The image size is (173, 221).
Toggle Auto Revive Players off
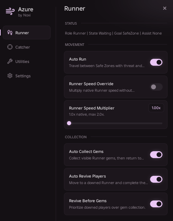tap(156, 179)
